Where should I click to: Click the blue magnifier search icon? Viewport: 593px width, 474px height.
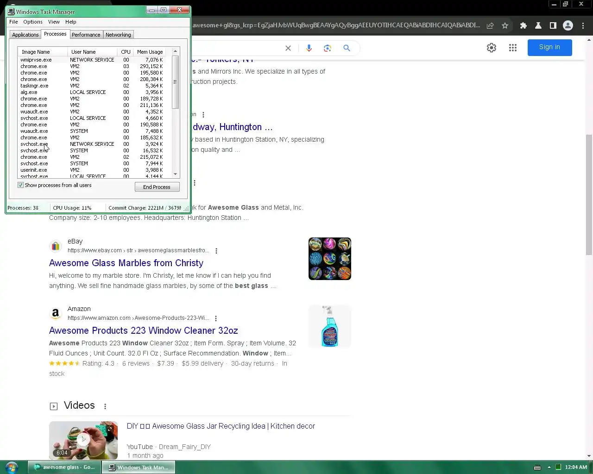pyautogui.click(x=347, y=48)
